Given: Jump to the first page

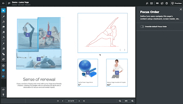Looking at the screenshot, I should pyautogui.click(x=58, y=101).
